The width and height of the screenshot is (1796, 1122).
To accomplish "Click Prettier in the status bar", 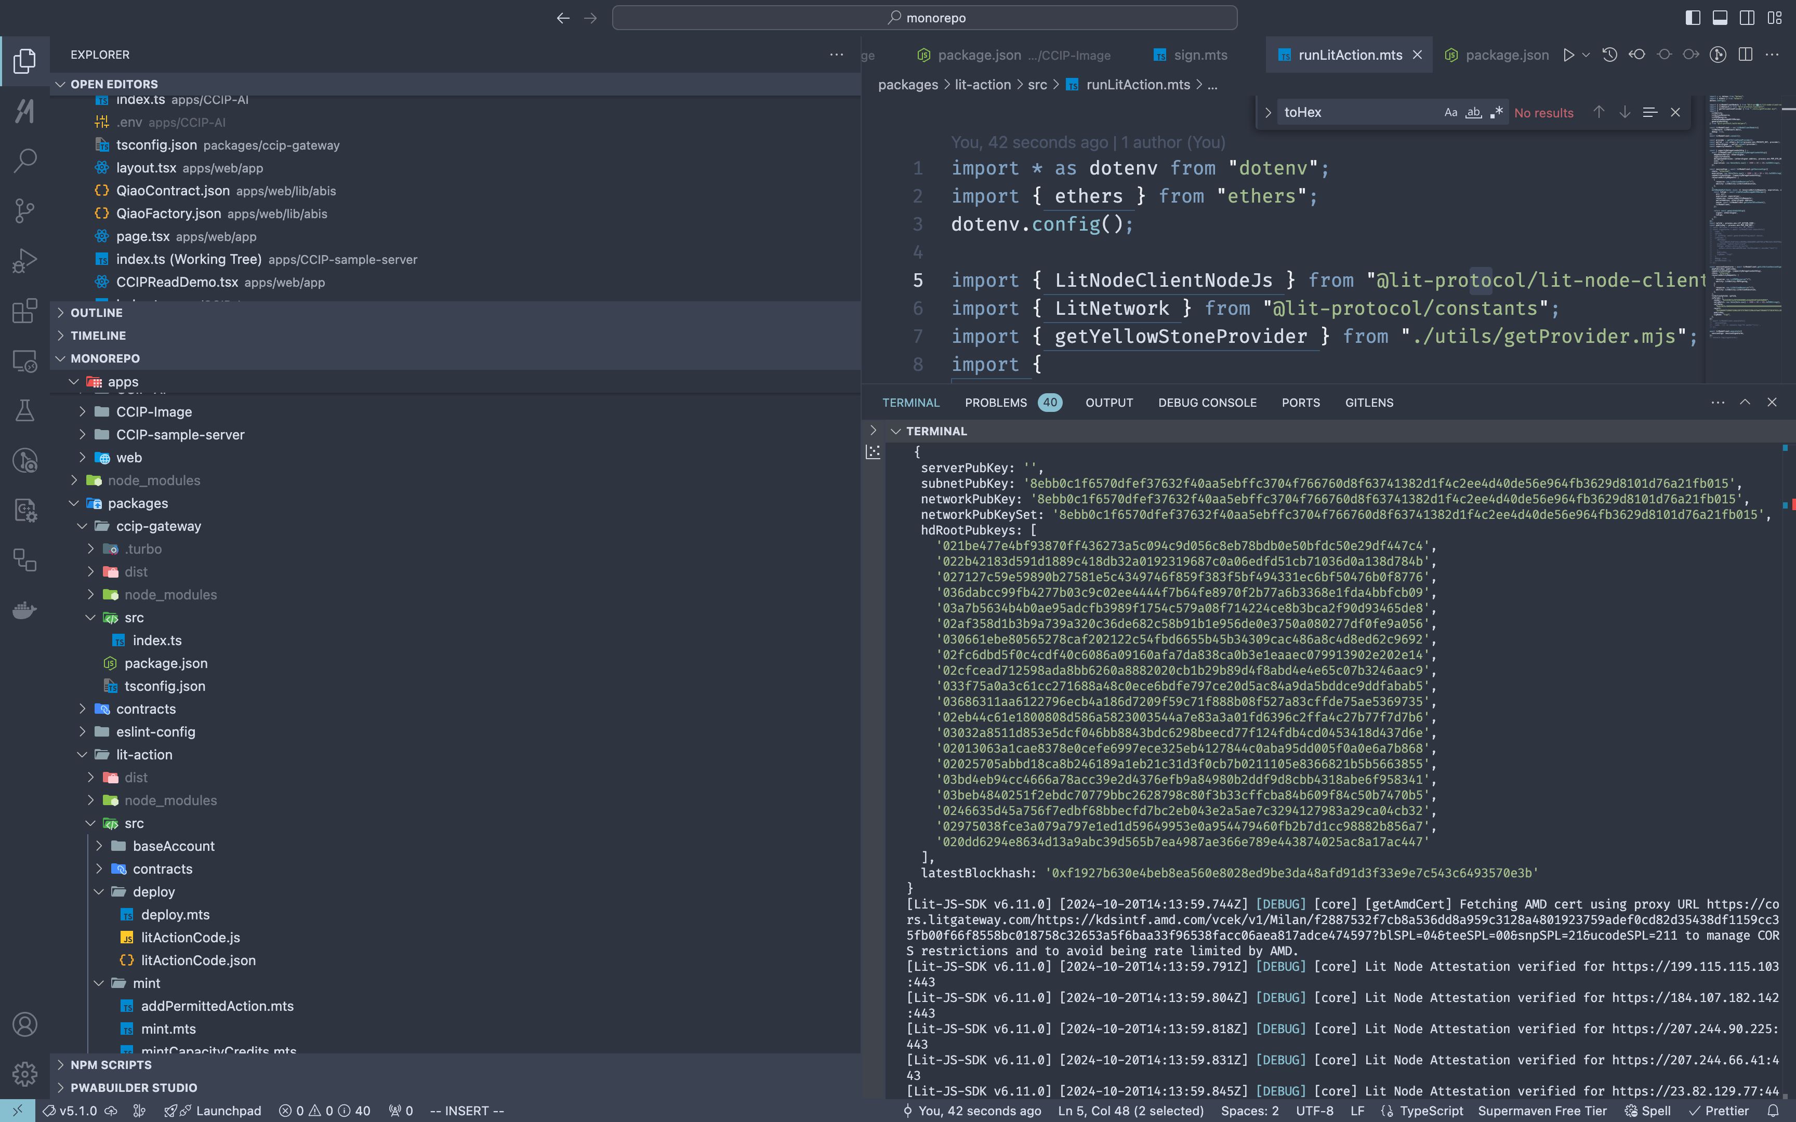I will (x=1719, y=1111).
